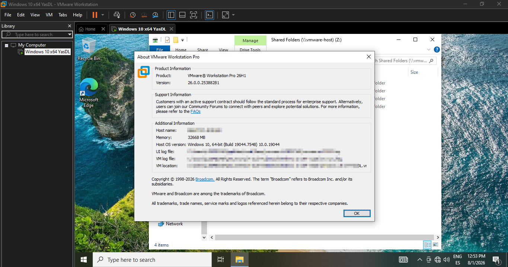This screenshot has height=267, width=508.
Task: Click the blue Explorer help icon
Action: tap(437, 50)
